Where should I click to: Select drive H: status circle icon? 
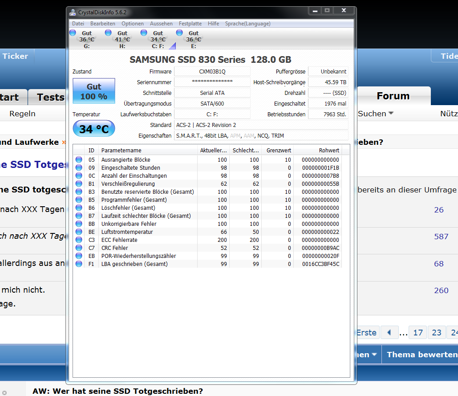(108, 33)
